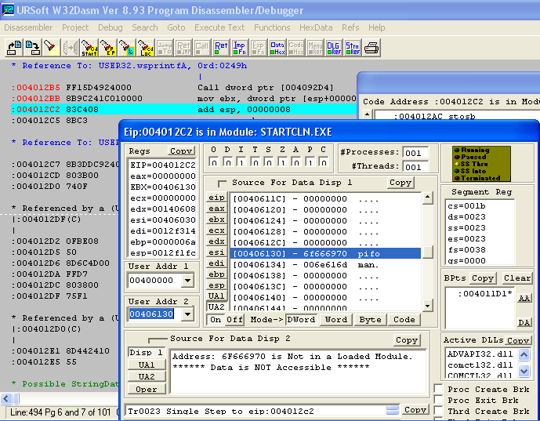Click the Oper button under Data Disp 2
The image size is (540, 421).
147,390
